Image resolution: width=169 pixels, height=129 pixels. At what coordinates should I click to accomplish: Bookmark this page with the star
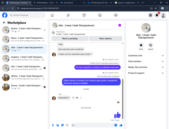pyautogui.click(x=156, y=8)
